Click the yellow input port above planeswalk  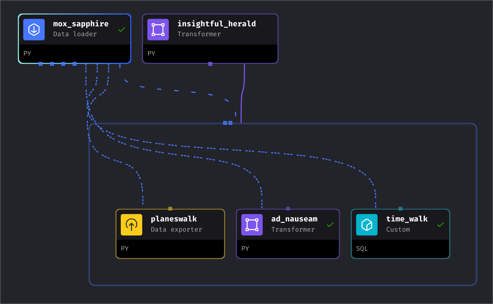coord(170,209)
